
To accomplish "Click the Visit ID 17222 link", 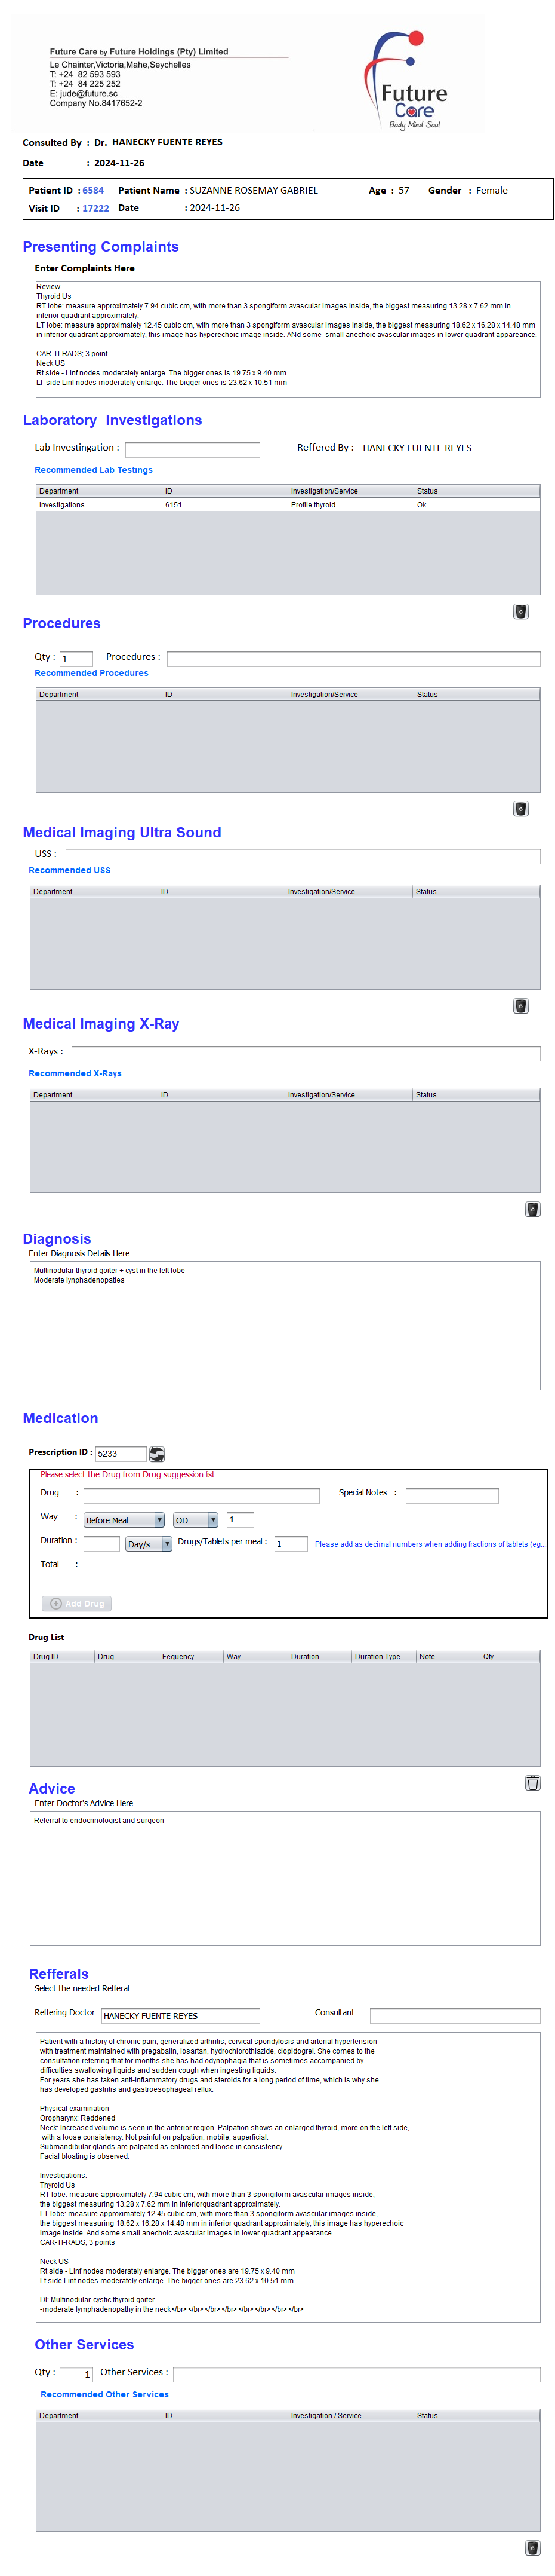I will (96, 209).
